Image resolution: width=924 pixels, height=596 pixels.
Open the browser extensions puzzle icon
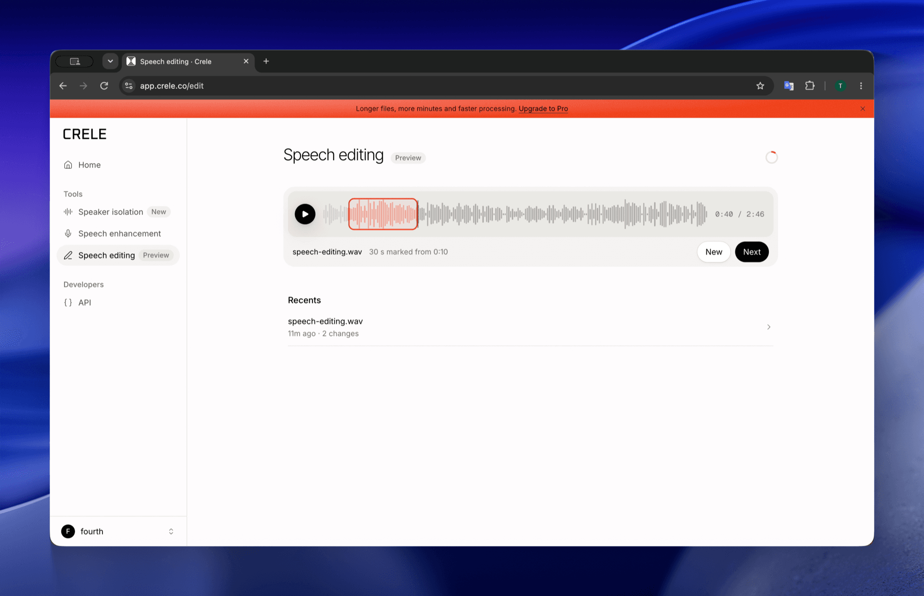[809, 86]
